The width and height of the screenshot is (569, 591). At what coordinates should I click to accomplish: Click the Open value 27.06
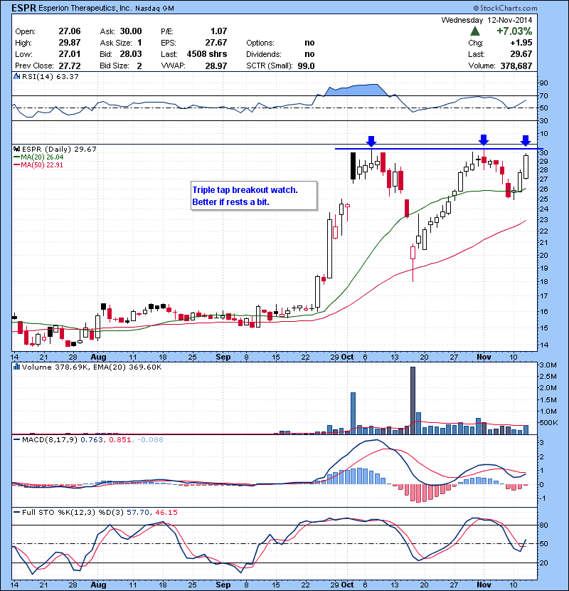point(69,31)
